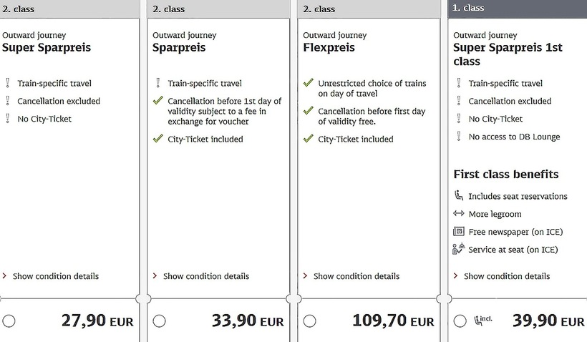Click the exclamation icon beside No access to DB Lounge
The height and width of the screenshot is (342, 587).
[459, 137]
